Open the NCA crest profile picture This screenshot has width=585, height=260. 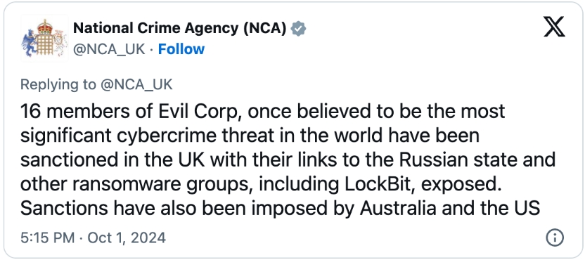pos(44,38)
